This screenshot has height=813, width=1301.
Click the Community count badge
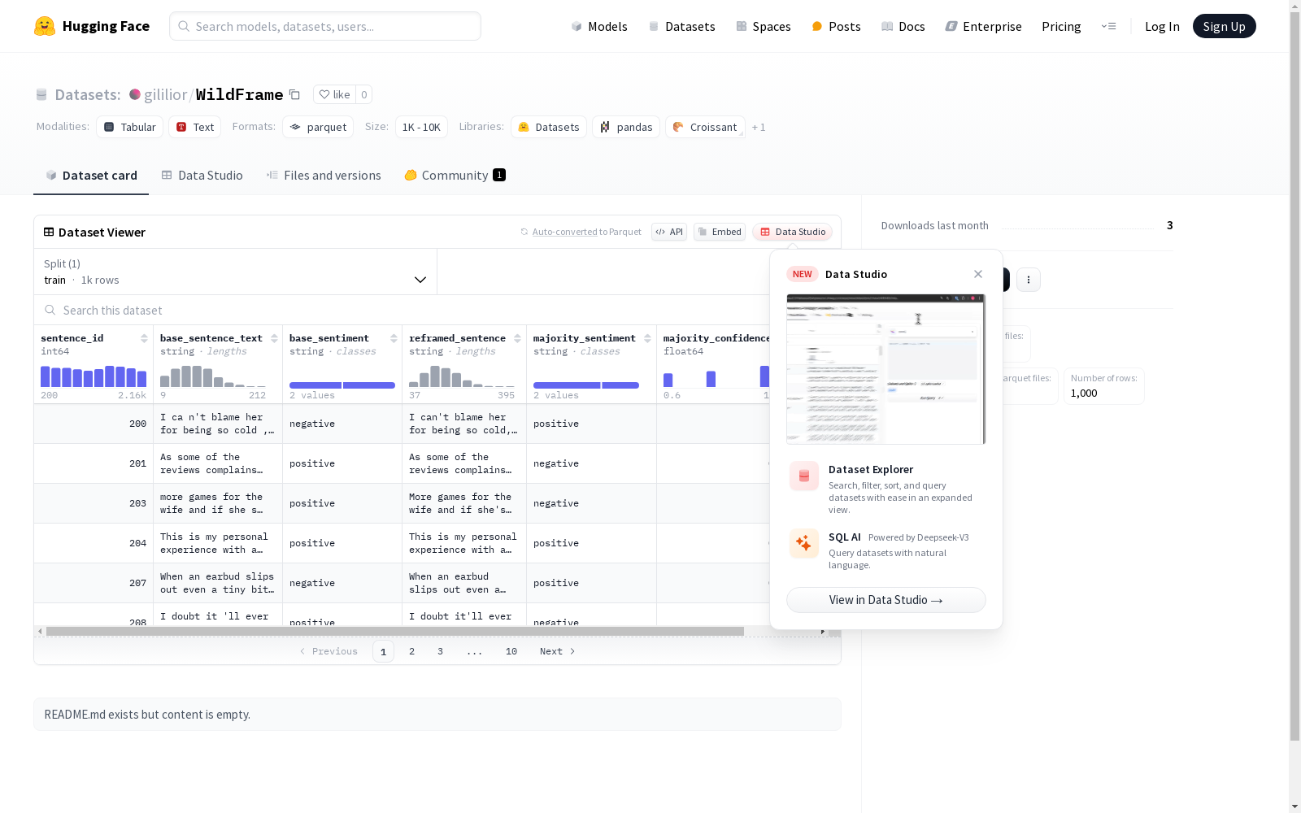(499, 175)
